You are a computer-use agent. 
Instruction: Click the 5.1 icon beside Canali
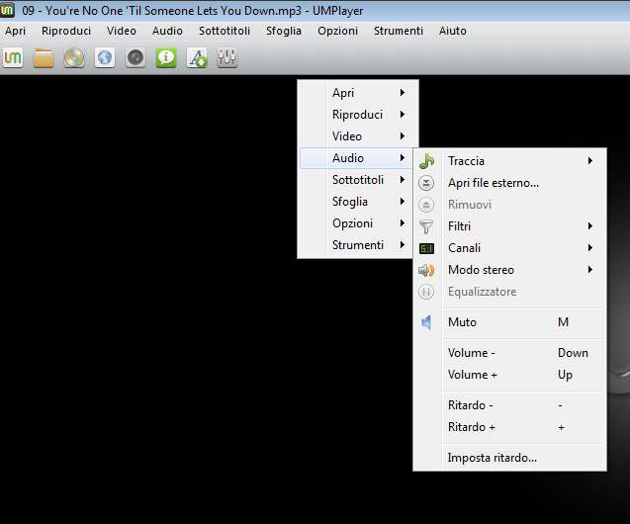click(x=426, y=248)
